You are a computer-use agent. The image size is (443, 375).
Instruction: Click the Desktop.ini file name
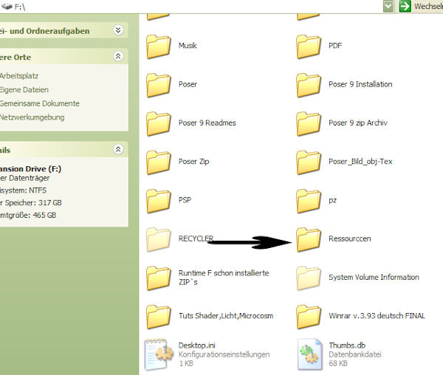pyautogui.click(x=197, y=345)
